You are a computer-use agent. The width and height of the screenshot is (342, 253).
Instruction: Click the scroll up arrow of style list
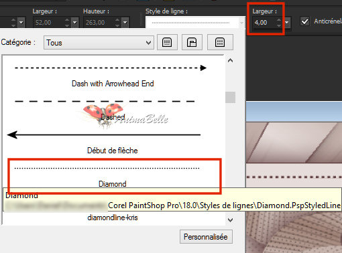pyautogui.click(x=230, y=60)
